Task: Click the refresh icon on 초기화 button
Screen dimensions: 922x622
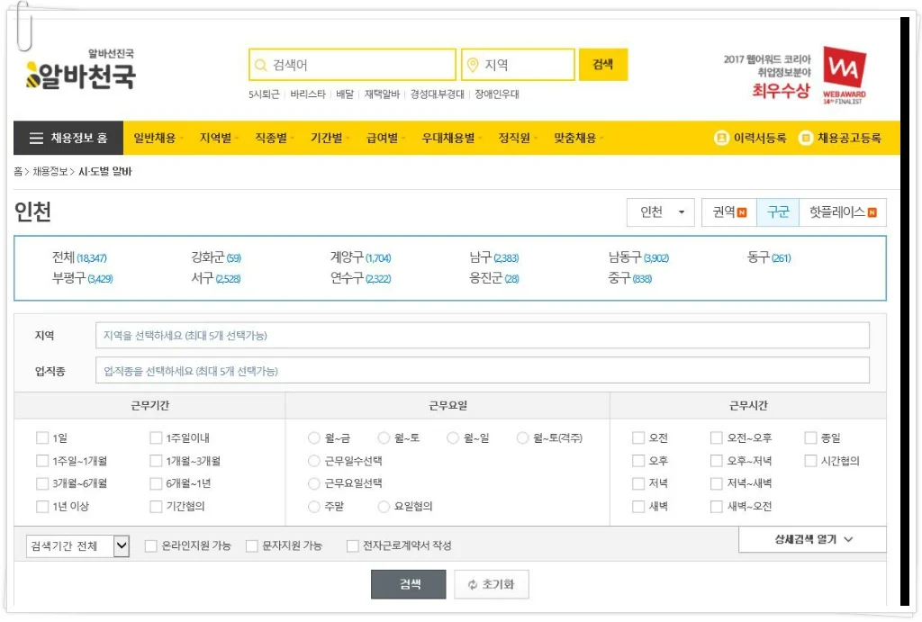Action: tap(472, 584)
